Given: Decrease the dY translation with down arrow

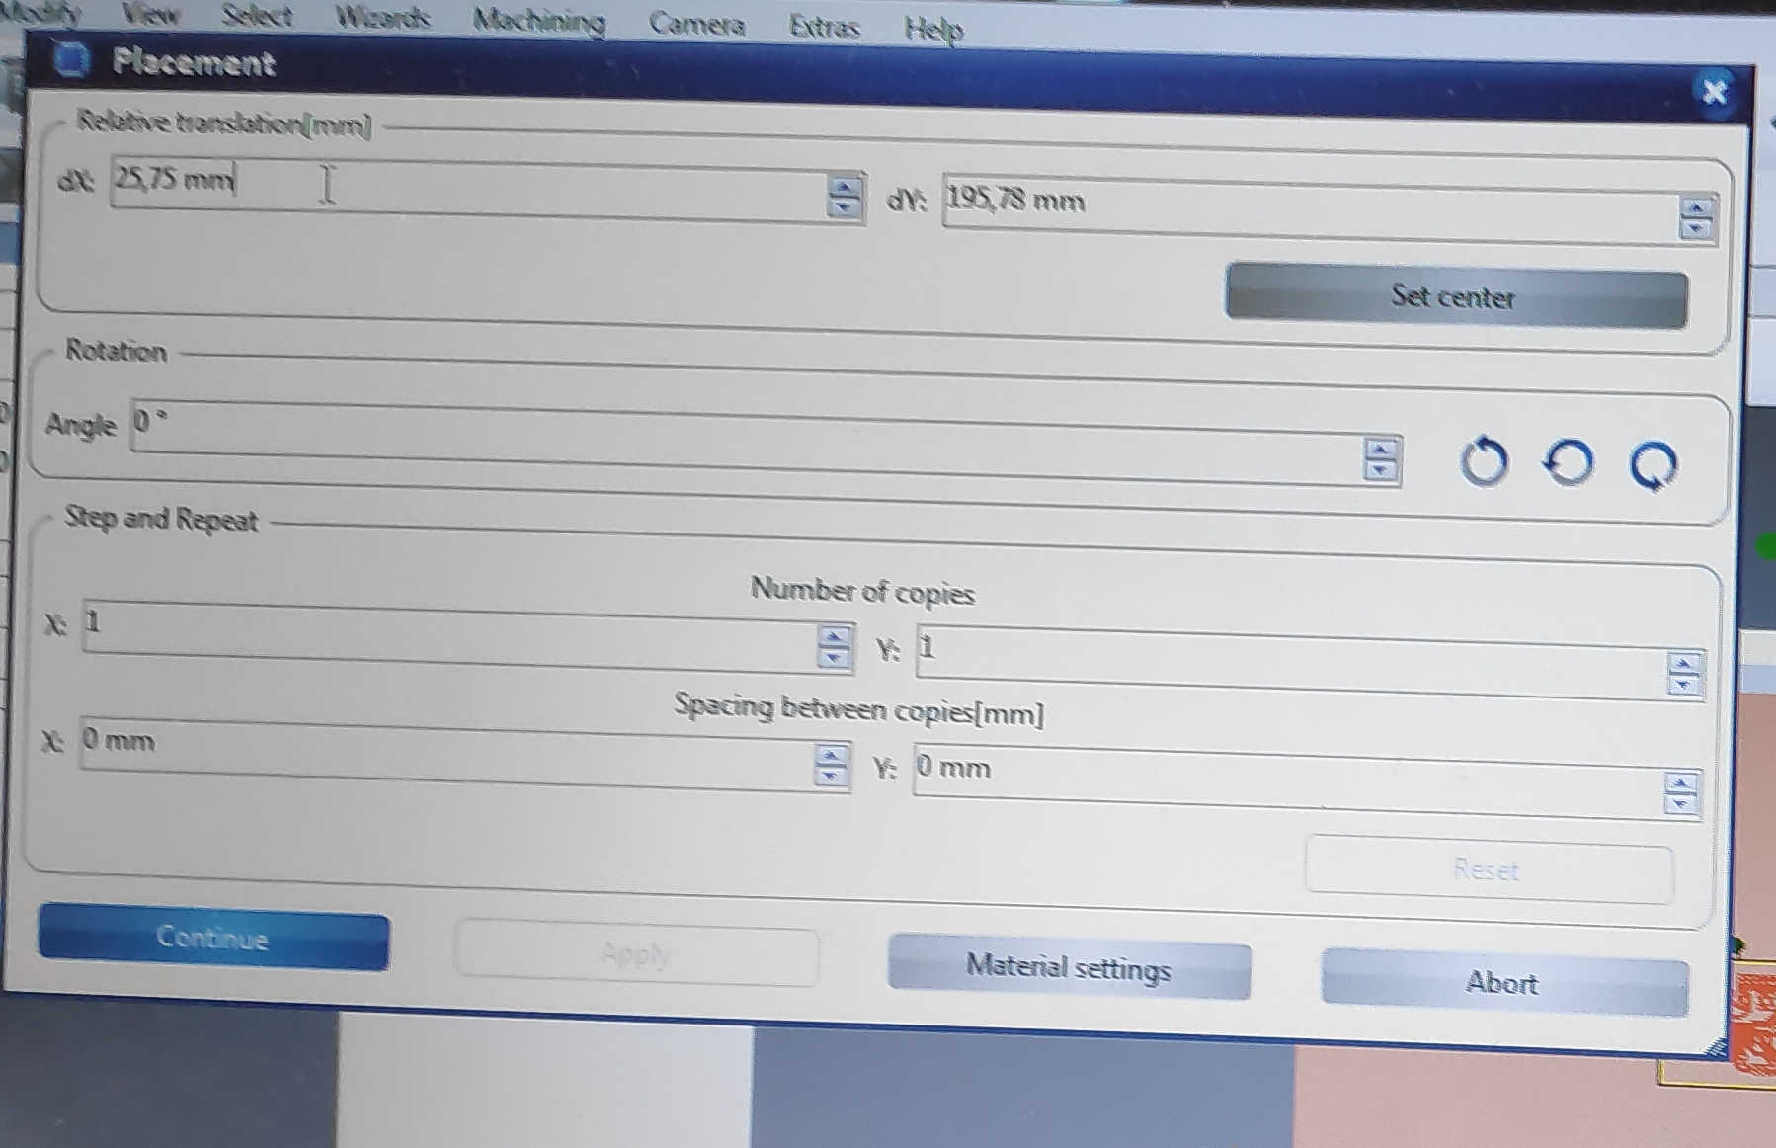Looking at the screenshot, I should pos(1696,229).
